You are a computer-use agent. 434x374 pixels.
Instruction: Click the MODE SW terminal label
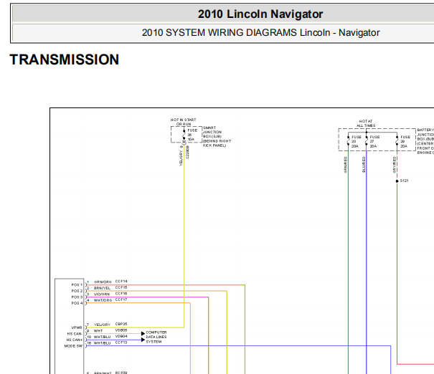click(x=73, y=346)
